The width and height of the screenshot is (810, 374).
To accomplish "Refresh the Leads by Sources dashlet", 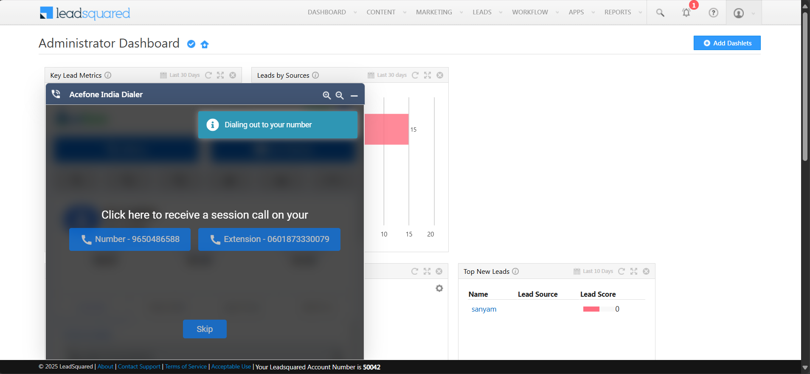I will pos(415,75).
